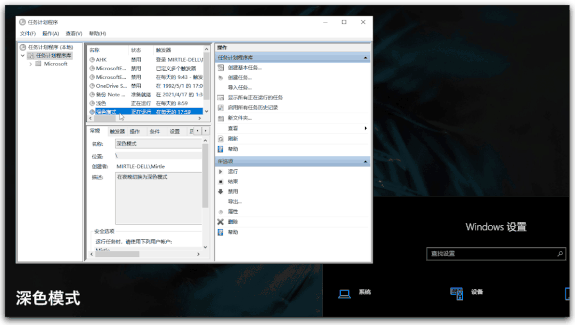This screenshot has width=575, height=325.
Task: Collapse the 任务计划程序库 actions section
Action: coord(365,58)
